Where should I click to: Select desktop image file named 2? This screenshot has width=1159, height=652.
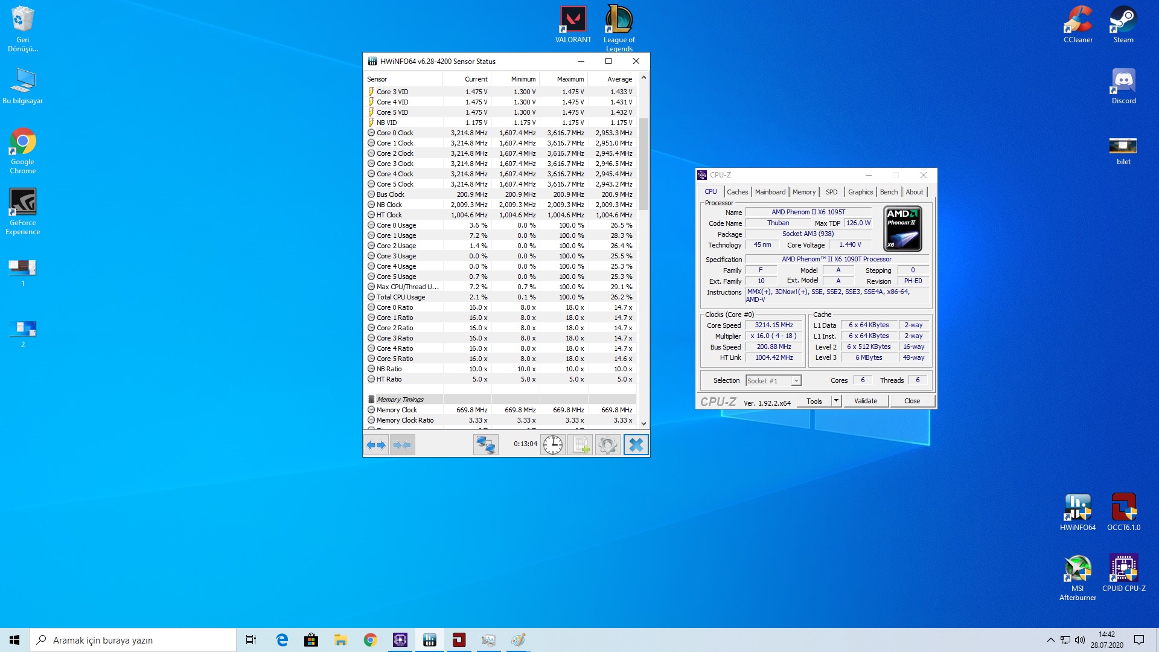[x=23, y=333]
